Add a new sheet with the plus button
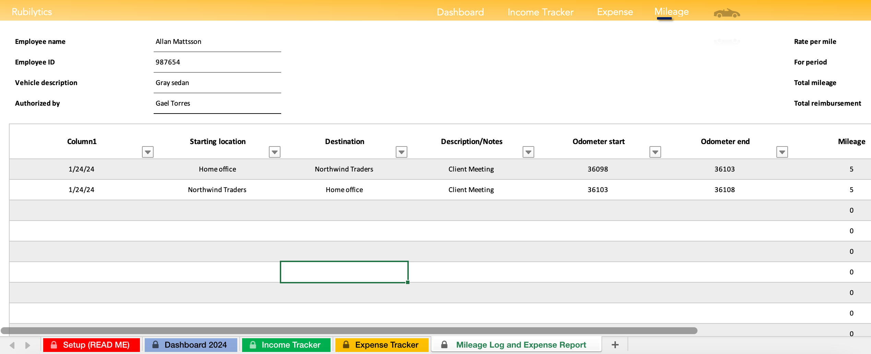This screenshot has width=871, height=354. point(615,345)
